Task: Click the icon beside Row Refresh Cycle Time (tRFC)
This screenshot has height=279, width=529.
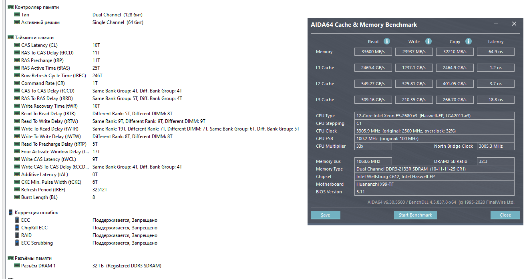Action: point(17,76)
